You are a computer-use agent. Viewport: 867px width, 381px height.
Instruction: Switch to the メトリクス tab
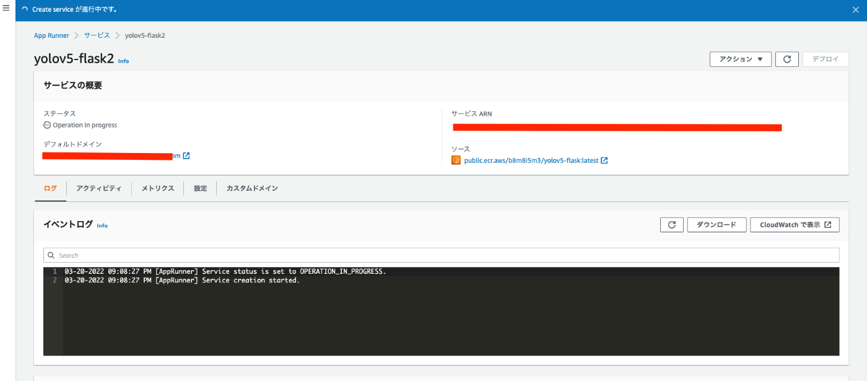point(158,188)
